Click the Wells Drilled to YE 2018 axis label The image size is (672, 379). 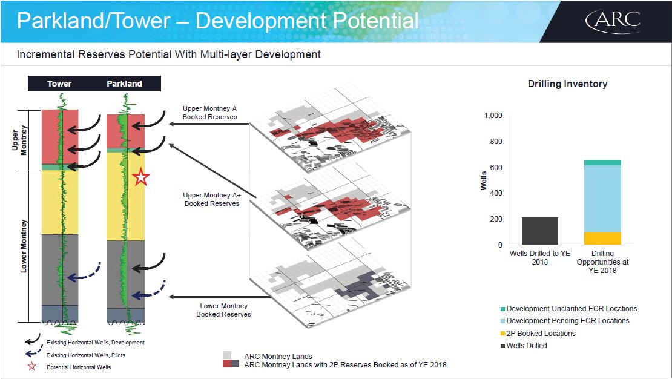coord(540,258)
